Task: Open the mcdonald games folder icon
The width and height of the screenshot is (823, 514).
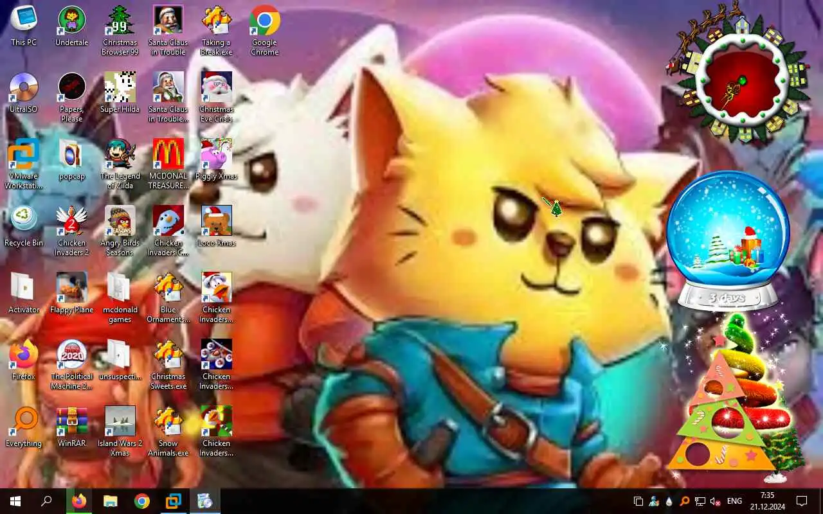Action: pyautogui.click(x=120, y=299)
